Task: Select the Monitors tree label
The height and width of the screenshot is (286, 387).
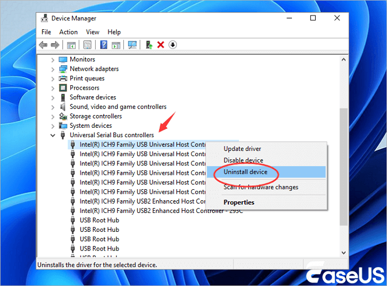Action: [x=82, y=59]
